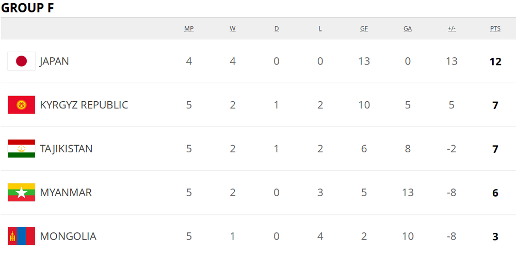Click the PTS column header

(495, 29)
